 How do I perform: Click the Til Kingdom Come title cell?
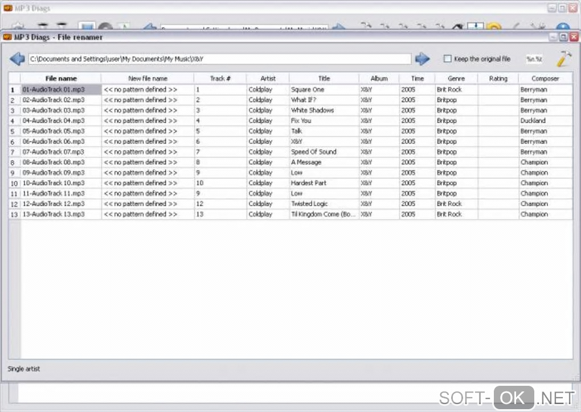(324, 214)
